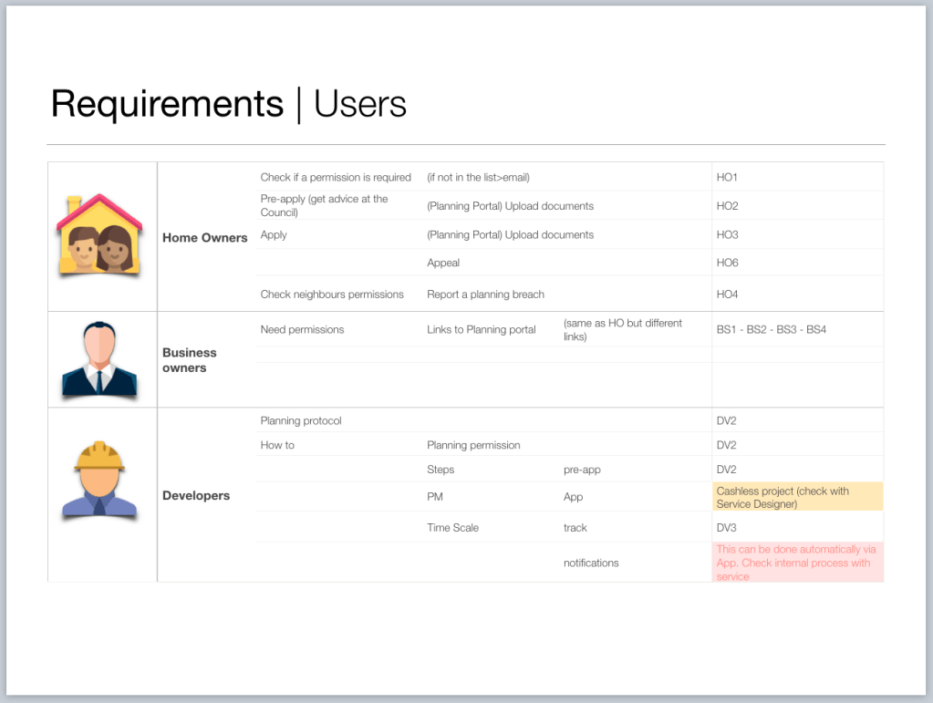Image resolution: width=933 pixels, height=703 pixels.
Task: Select the "Business owners" row label
Action: coord(190,360)
